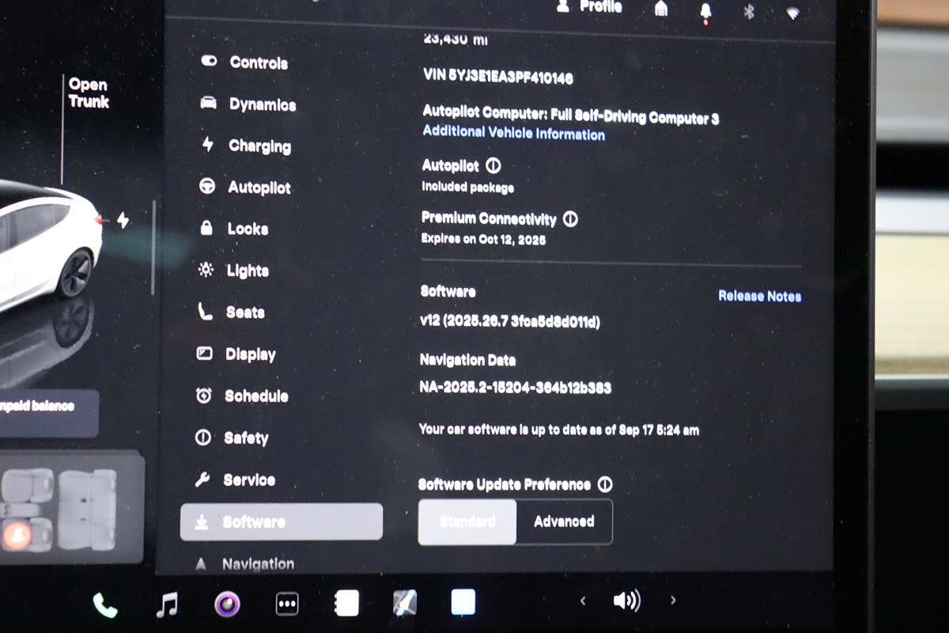Open the Phone app in dock
Viewport: 949px width, 633px height.
[104, 605]
